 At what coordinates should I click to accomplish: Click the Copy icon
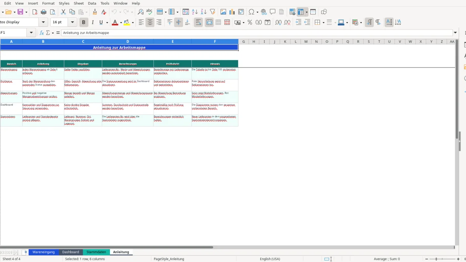coord(72,12)
